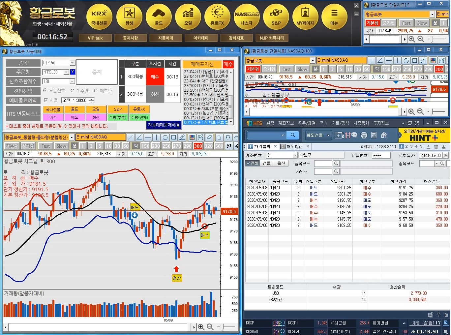This screenshot has height=335, width=451.
Task: Open the KRX 국내선물 gold button
Action: coord(99,17)
